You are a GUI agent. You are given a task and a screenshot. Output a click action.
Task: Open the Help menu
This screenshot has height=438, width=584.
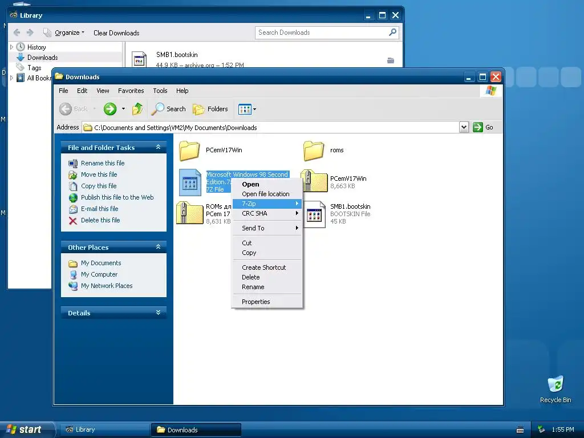(x=182, y=91)
